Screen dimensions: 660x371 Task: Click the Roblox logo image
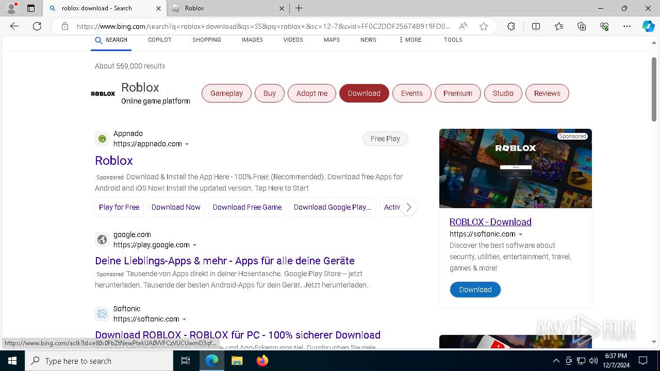click(x=103, y=94)
